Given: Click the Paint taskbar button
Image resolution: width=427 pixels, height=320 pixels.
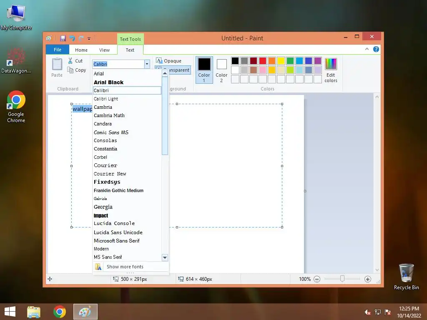Looking at the screenshot, I should (x=85, y=312).
